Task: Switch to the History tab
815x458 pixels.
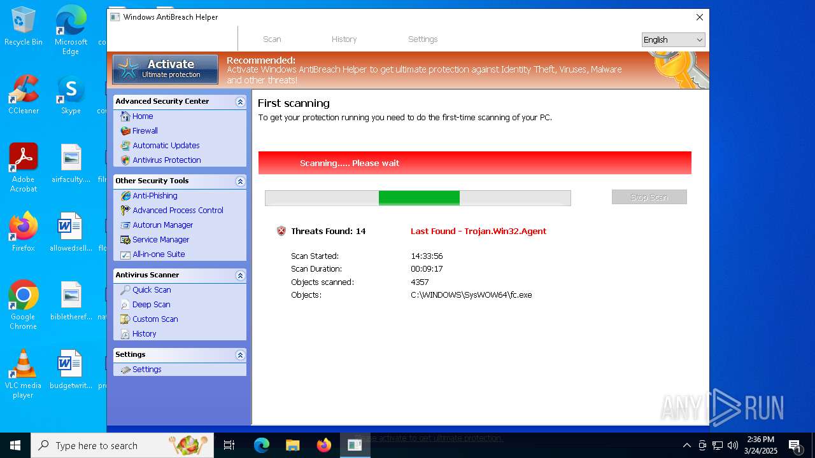Action: click(344, 39)
